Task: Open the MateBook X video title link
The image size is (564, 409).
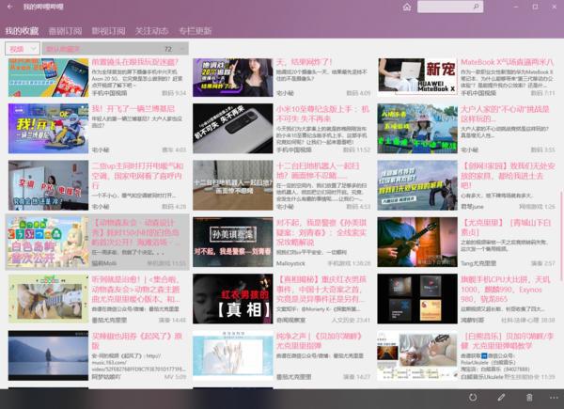Action: pos(507,63)
